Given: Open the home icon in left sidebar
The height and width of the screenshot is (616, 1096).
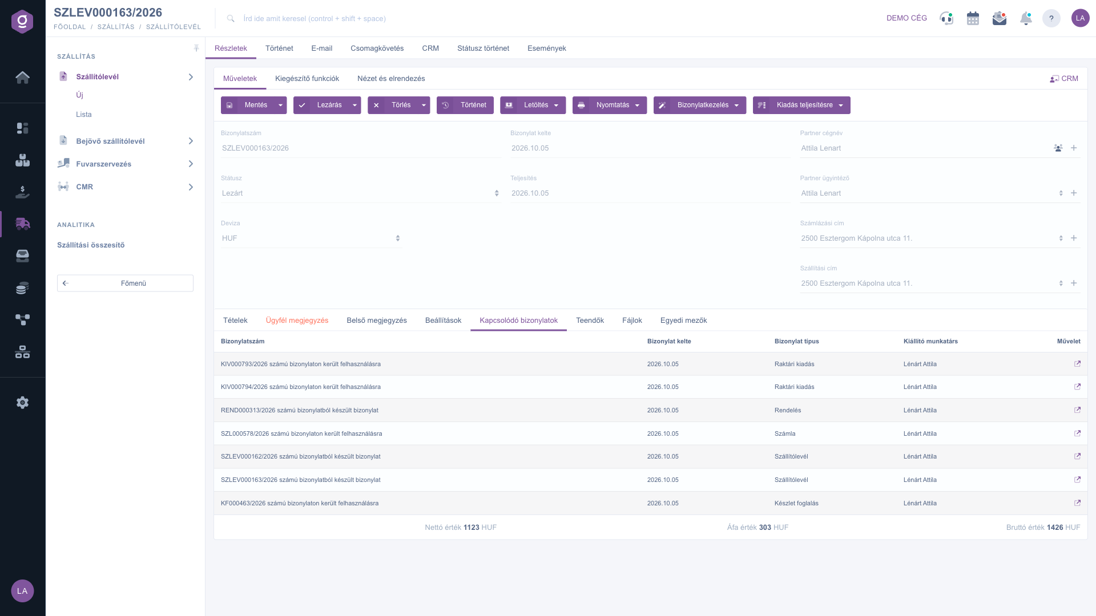Looking at the screenshot, I should (x=22, y=78).
